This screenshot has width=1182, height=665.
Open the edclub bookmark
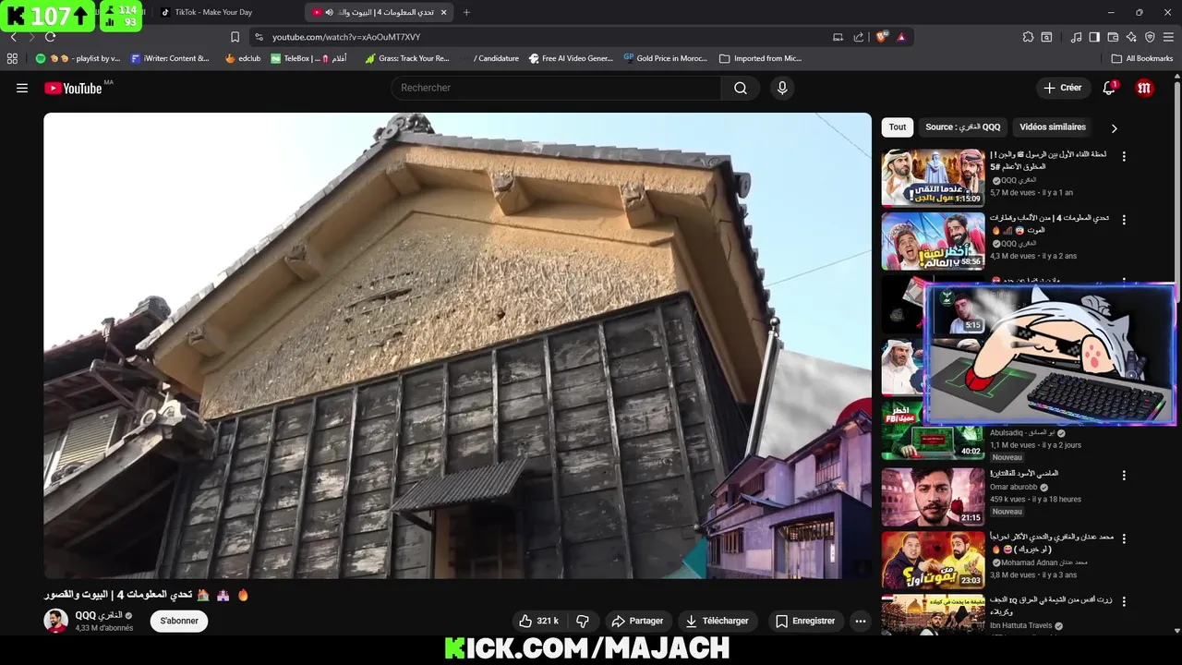[x=243, y=58]
